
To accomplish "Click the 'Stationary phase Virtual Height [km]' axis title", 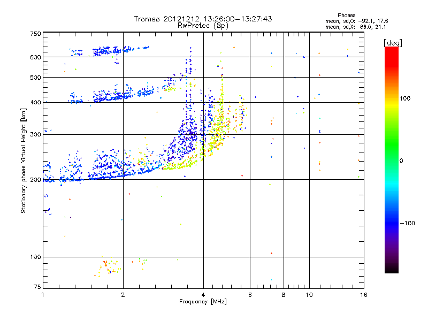I will [24, 160].
